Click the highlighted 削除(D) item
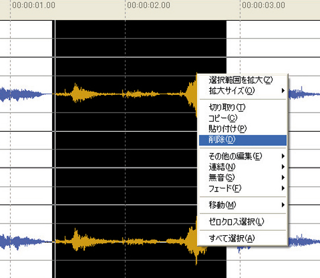Viewport: 320px width, 278px height. 242,140
